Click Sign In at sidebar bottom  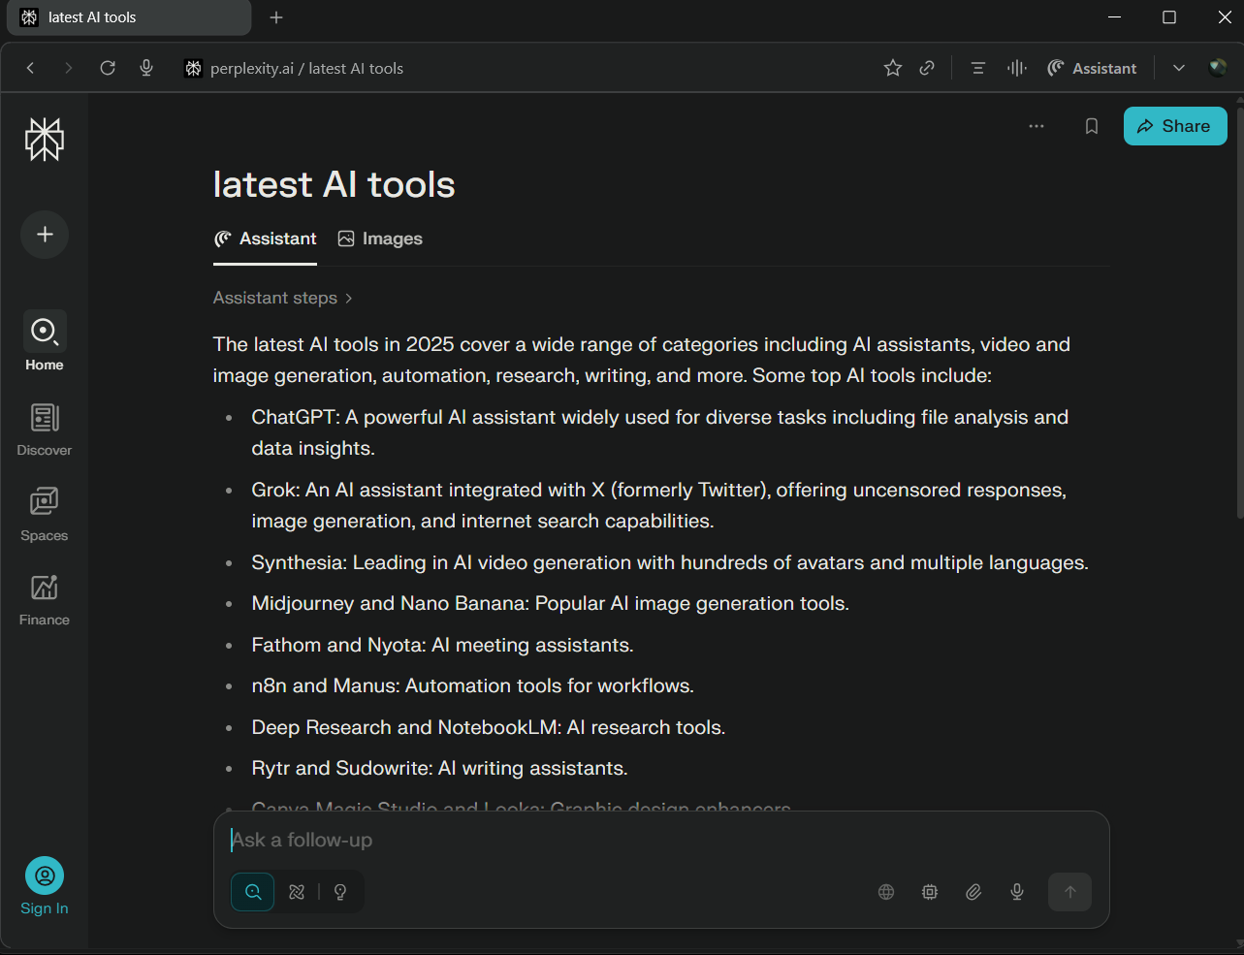pos(45,886)
